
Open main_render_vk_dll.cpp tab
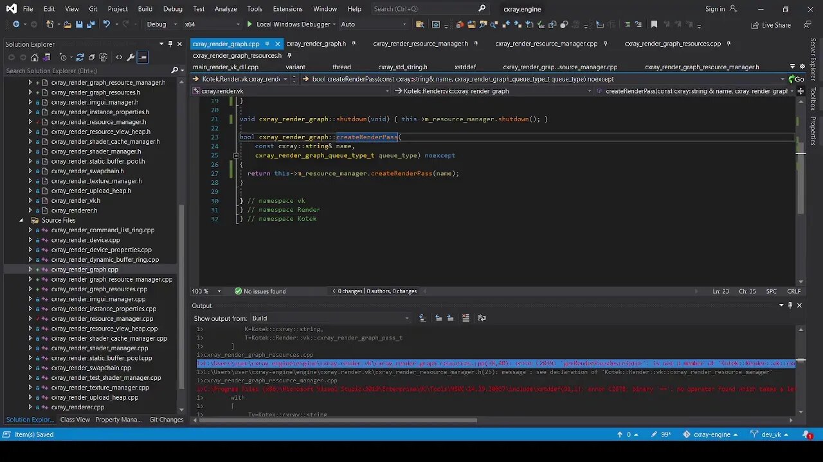[225, 67]
